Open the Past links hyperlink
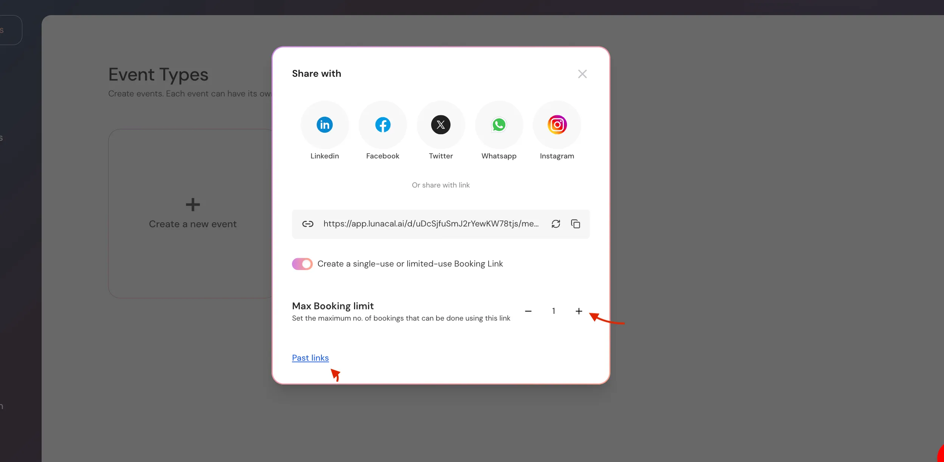 click(310, 358)
